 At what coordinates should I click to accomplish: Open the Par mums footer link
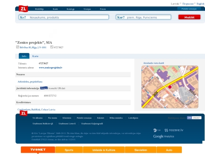tap(53, 118)
